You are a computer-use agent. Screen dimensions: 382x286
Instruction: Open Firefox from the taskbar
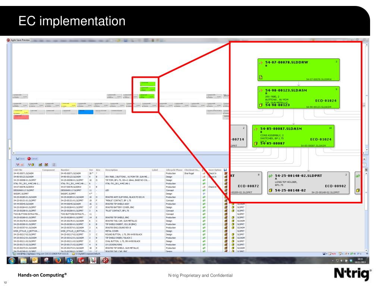(58, 260)
